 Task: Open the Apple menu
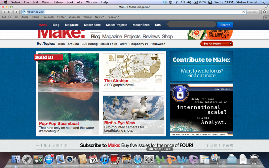click(x=6, y=2)
